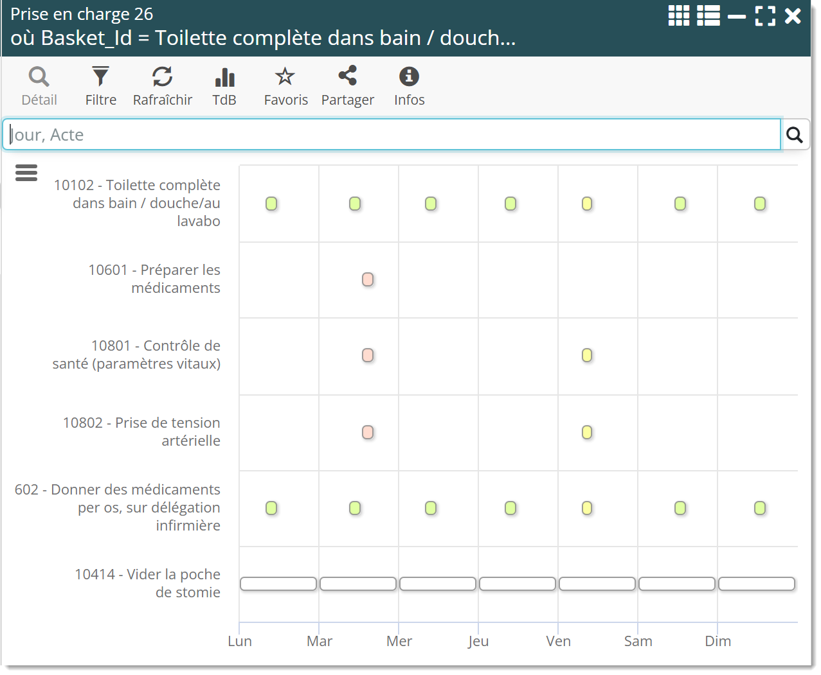Open the Détail magnifier tool
Viewport: 821px width, 675px height.
tap(39, 86)
